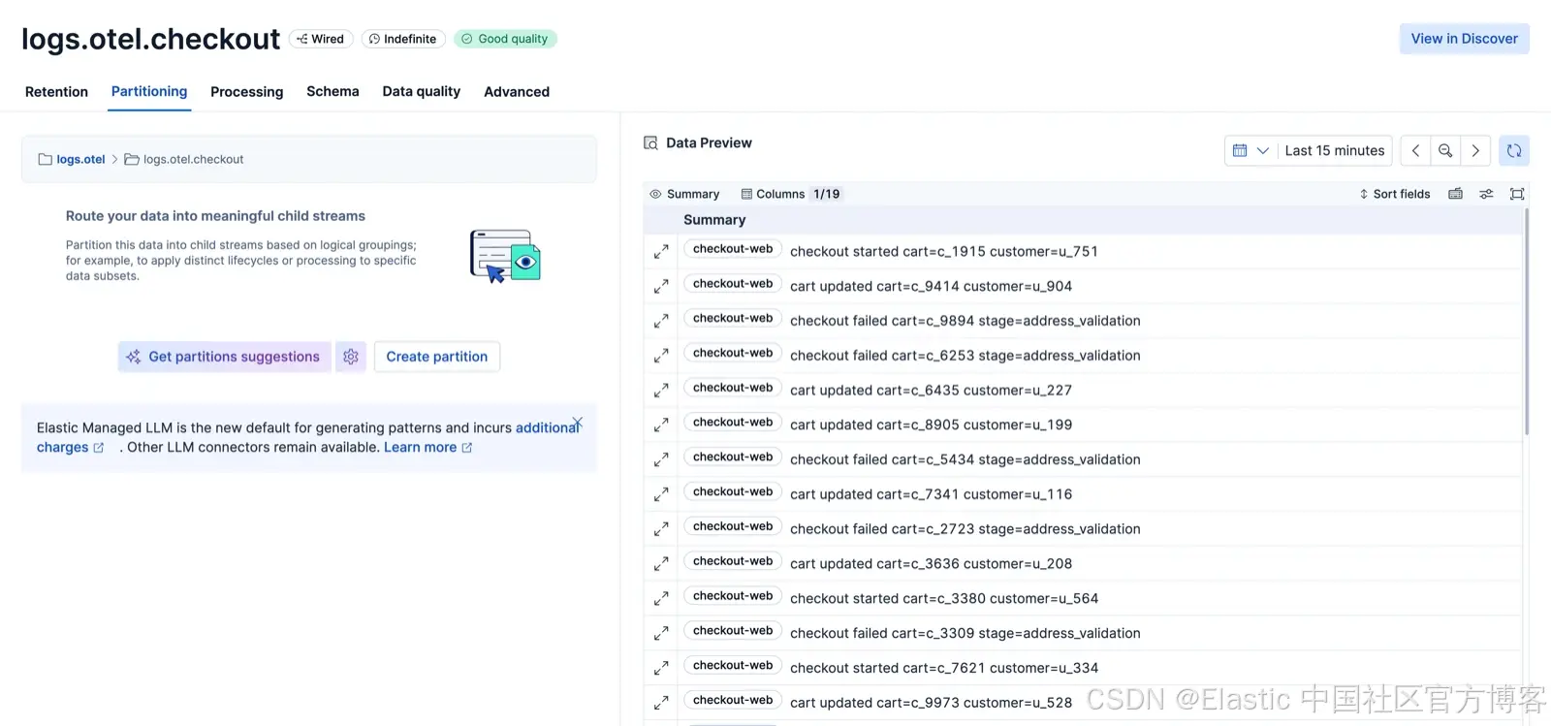
Task: Expand row for checkout failed cart=c_6253
Action: [x=661, y=356]
